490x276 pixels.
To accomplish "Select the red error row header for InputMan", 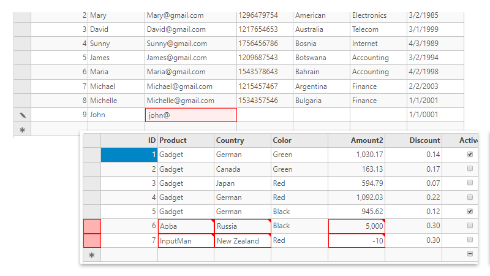I will (92, 240).
